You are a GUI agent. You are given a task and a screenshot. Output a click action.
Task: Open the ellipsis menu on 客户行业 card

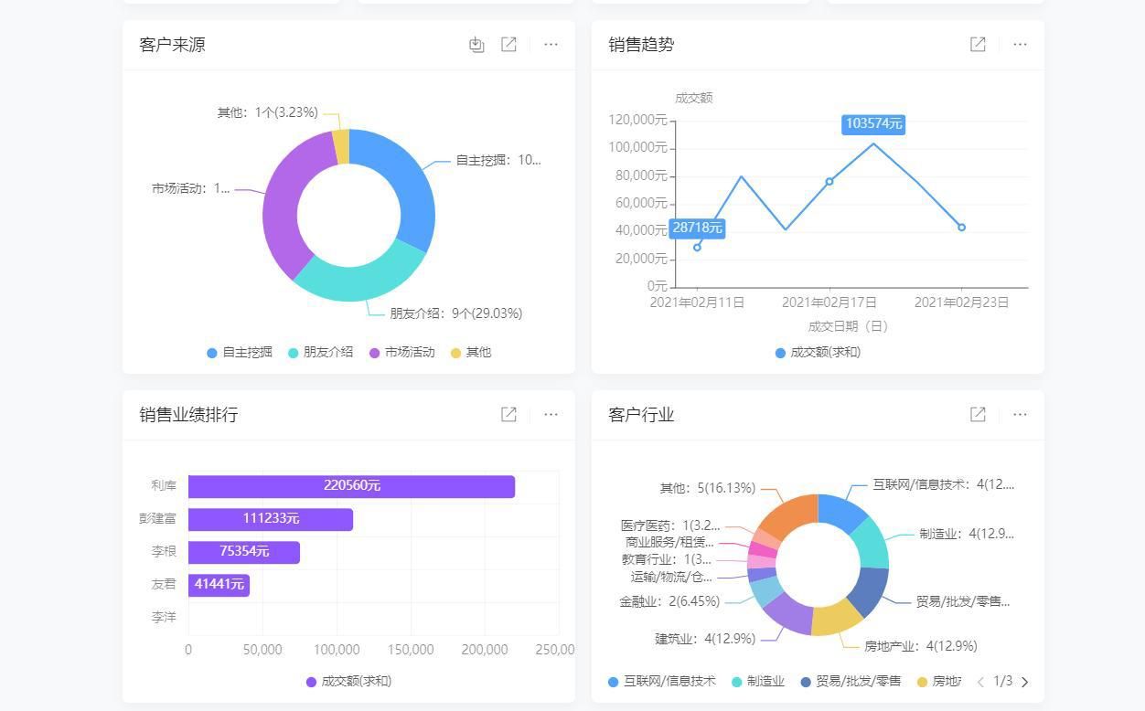coord(1020,414)
